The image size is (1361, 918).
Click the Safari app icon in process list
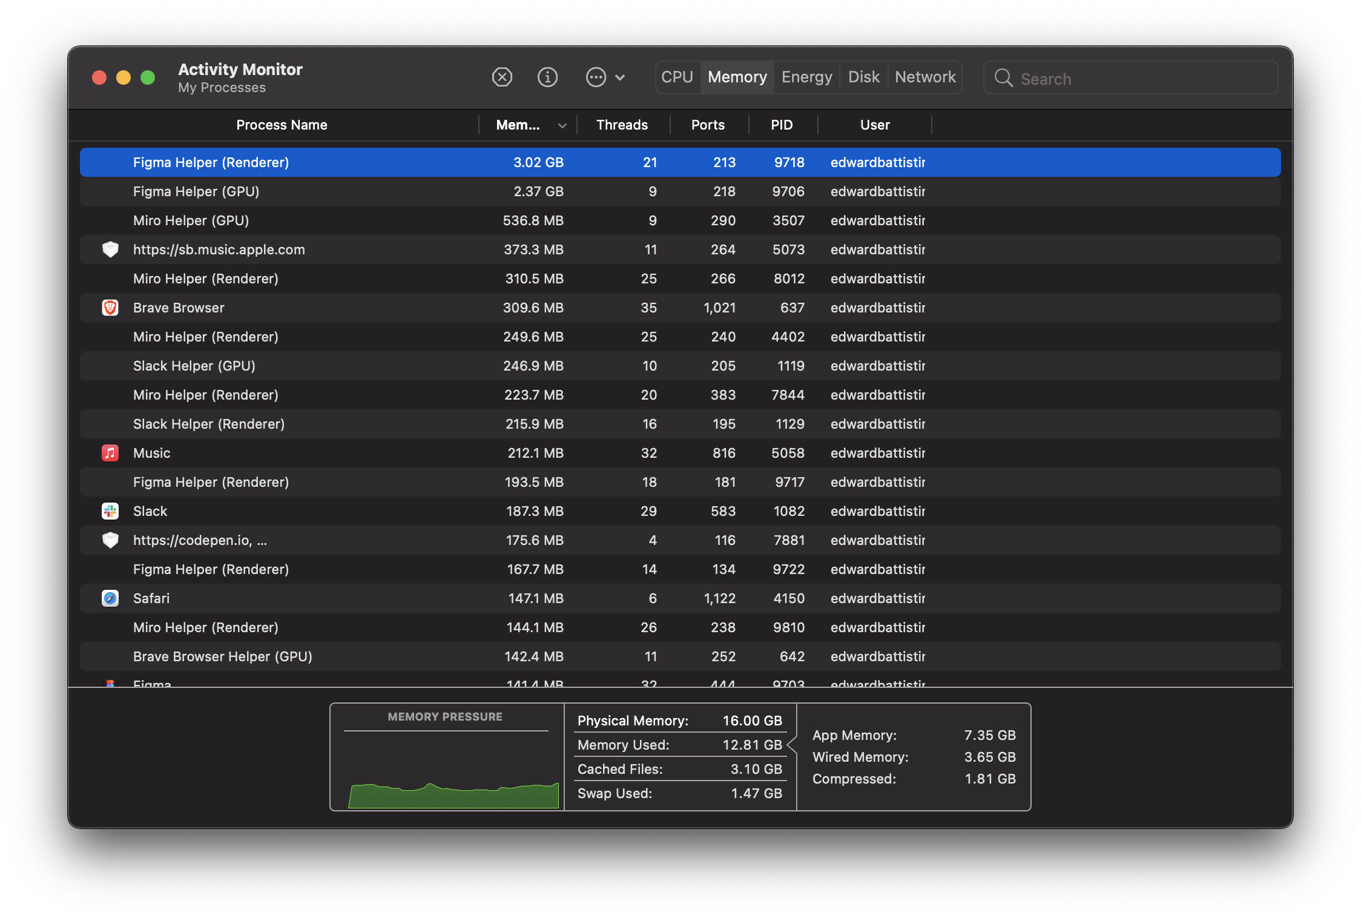pyautogui.click(x=110, y=597)
